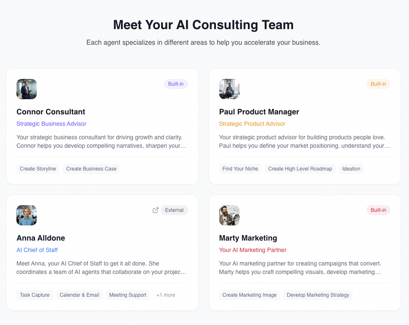
Task: Click the Calendar & Email skill chip
Action: 79,295
